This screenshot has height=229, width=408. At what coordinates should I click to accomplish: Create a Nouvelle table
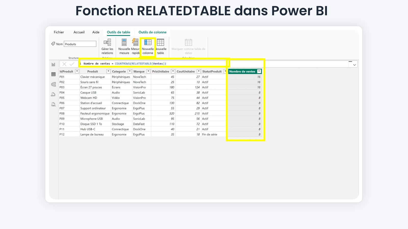(x=161, y=47)
